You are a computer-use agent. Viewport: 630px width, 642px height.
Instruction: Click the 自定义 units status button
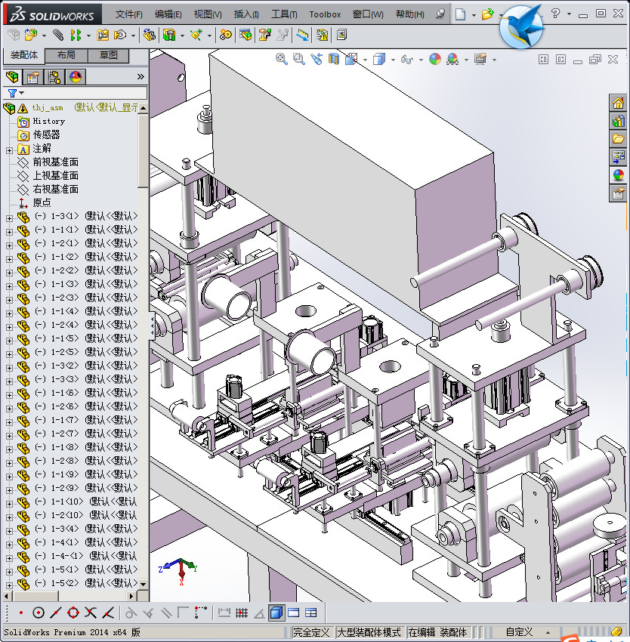(519, 632)
